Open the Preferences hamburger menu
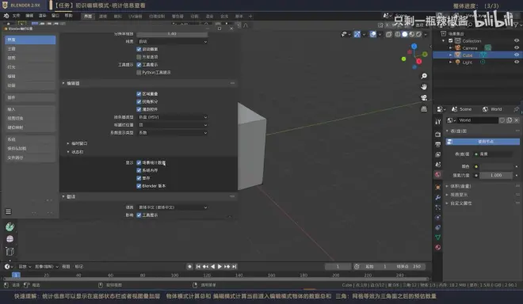The image size is (523, 304). pyautogui.click(x=9, y=211)
